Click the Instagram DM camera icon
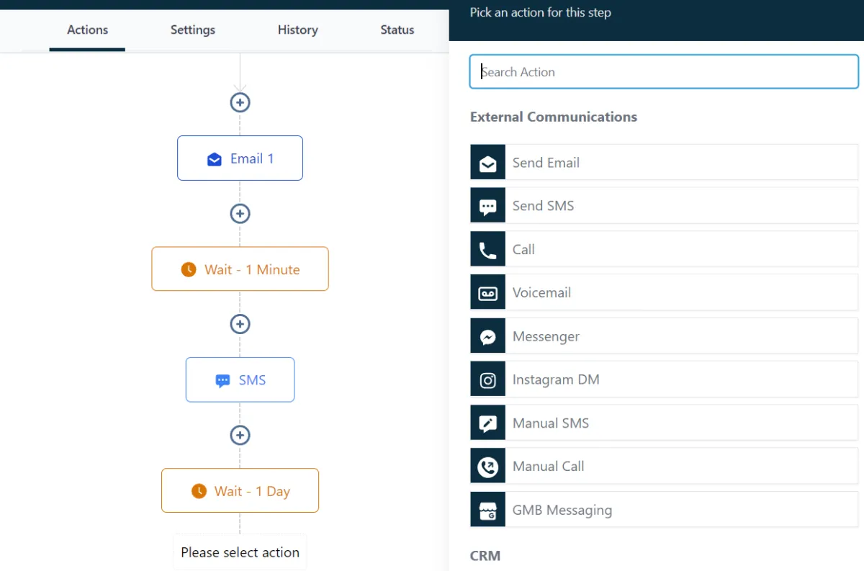This screenshot has height=571, width=864. coord(487,379)
